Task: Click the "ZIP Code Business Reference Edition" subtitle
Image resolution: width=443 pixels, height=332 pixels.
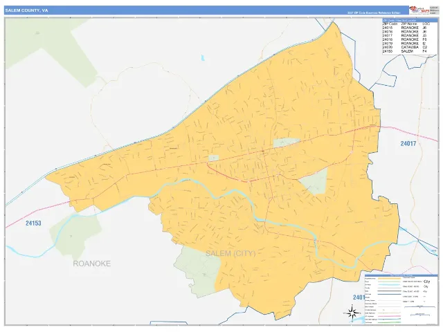Action: click(374, 13)
